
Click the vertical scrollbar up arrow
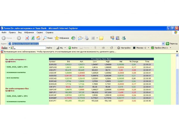pos(177,55)
